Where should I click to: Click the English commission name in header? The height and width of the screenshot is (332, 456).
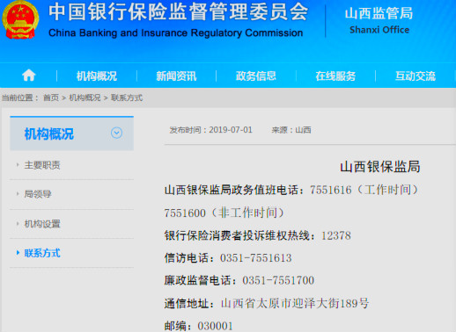(x=175, y=32)
